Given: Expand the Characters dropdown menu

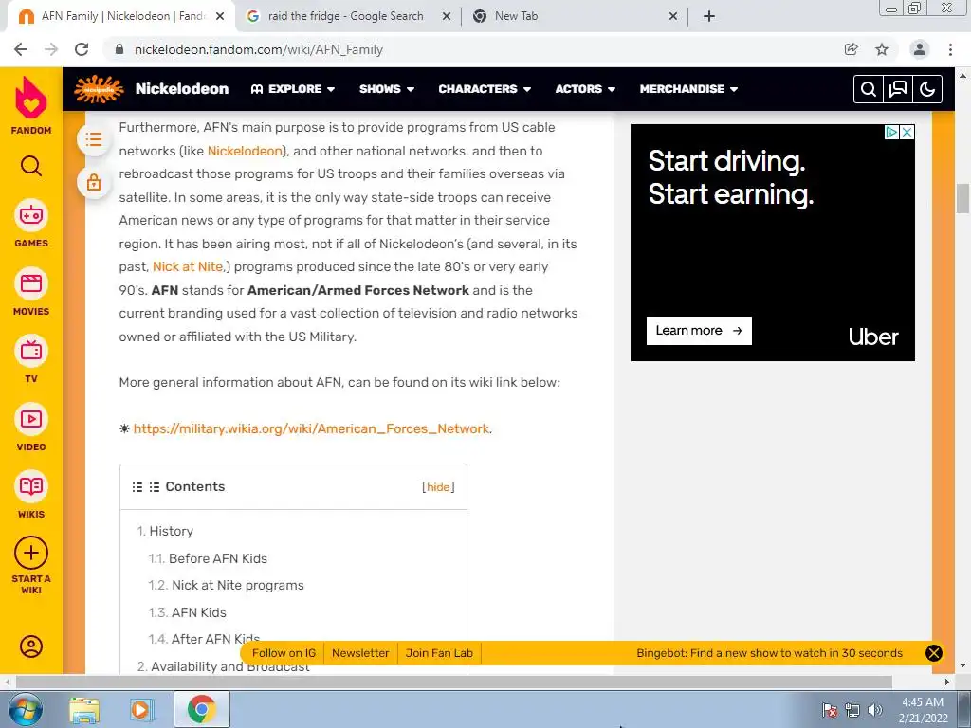Looking at the screenshot, I should tap(485, 89).
